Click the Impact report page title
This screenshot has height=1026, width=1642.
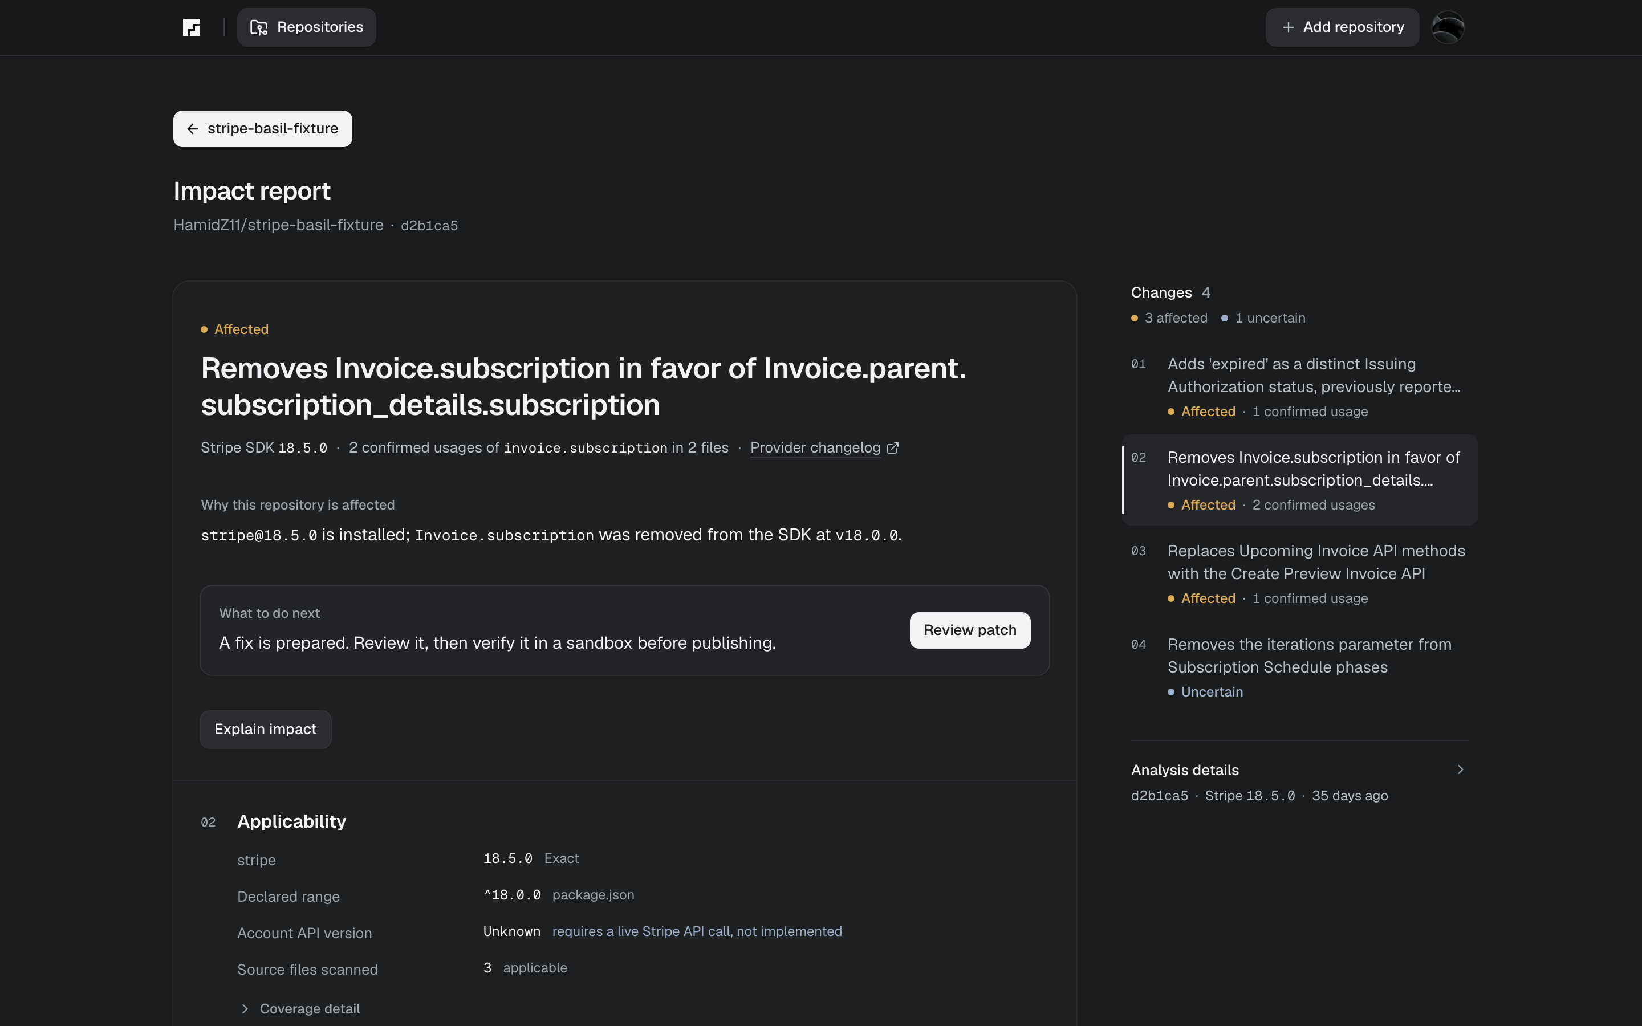[252, 192]
